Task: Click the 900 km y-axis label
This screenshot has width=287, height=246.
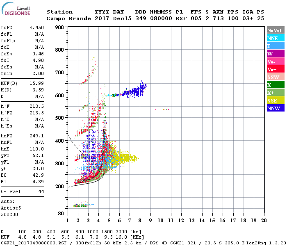Action: point(59,27)
